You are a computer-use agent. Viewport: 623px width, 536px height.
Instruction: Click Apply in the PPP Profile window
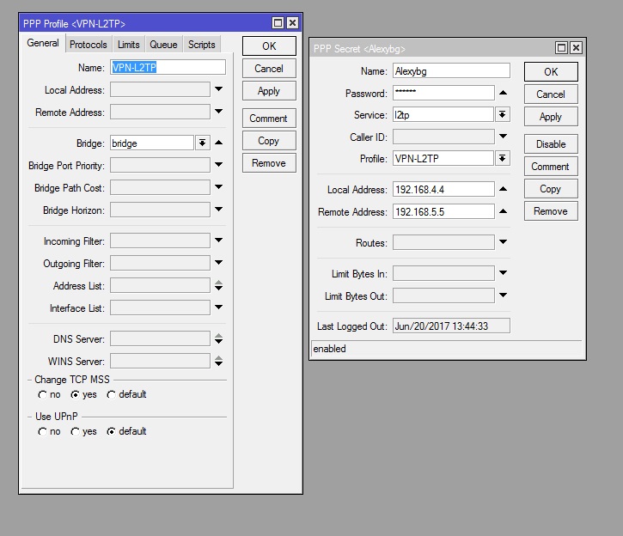(x=269, y=91)
